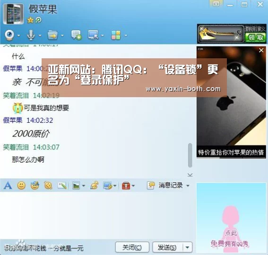Open handwriting input with the pencil icon

62,185
